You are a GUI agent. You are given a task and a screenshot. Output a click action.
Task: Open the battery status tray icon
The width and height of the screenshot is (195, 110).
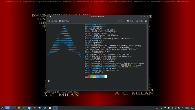(x=179, y=108)
